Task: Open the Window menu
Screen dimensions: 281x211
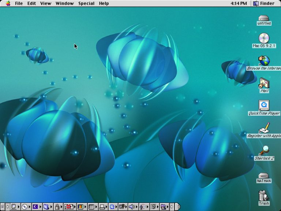Action: (x=65, y=3)
